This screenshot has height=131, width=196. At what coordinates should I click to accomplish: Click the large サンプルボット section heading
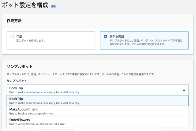pyautogui.click(x=20, y=66)
